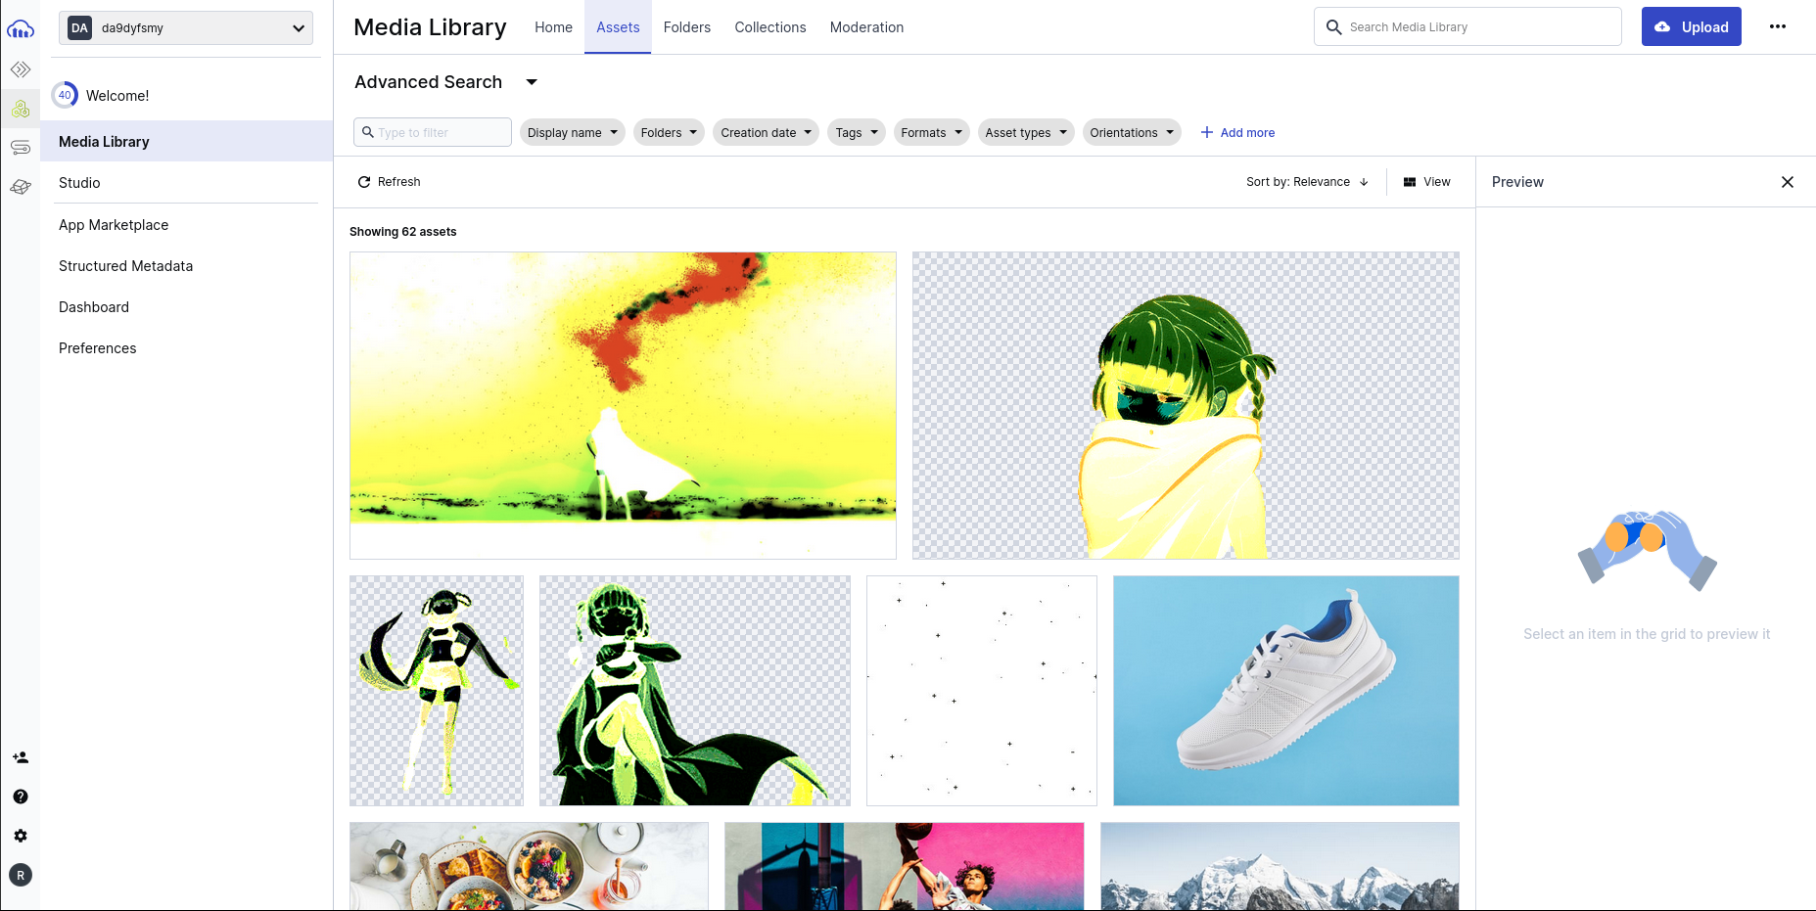Select the basketball player pink background thumbnail
1816x911 pixels.
click(905, 866)
